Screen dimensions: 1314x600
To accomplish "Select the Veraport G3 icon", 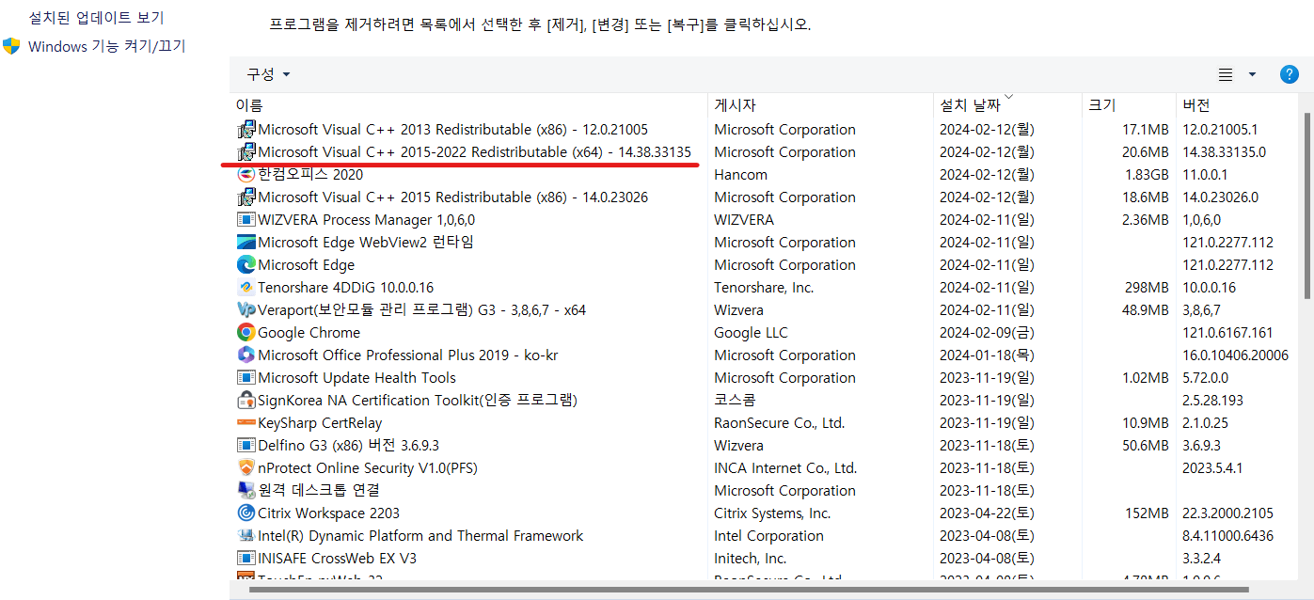I will point(245,309).
